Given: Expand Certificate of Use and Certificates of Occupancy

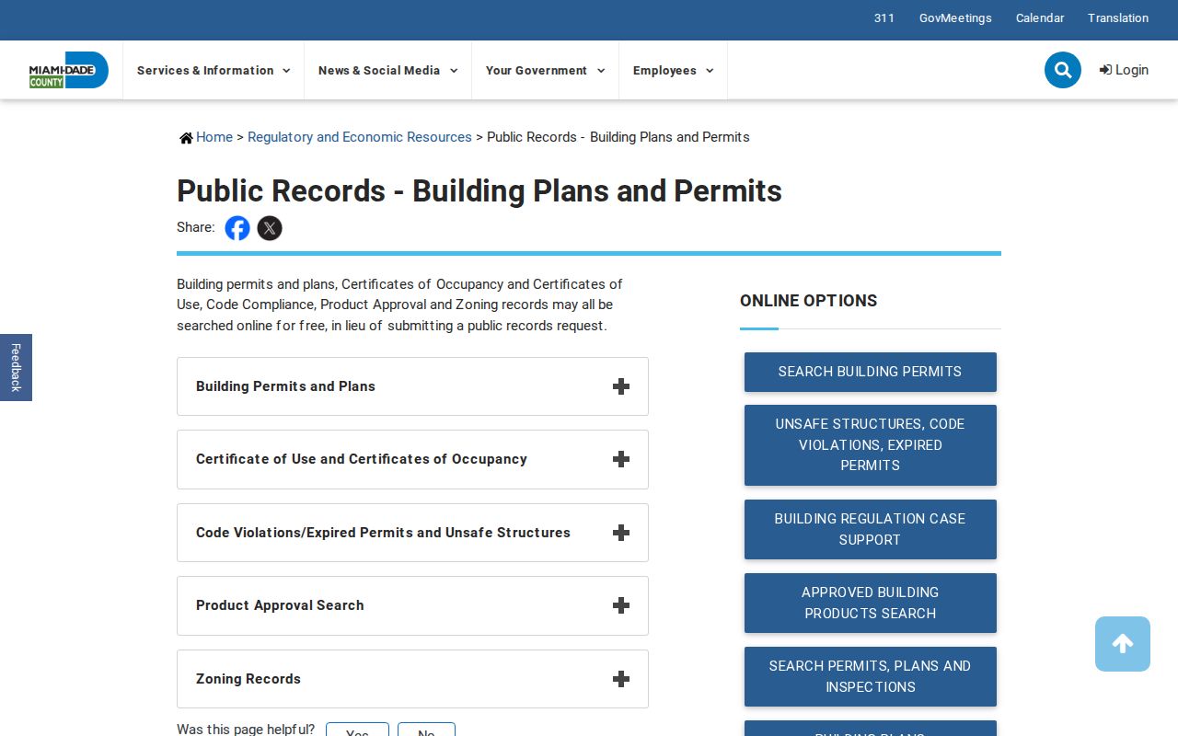Looking at the screenshot, I should (x=412, y=459).
